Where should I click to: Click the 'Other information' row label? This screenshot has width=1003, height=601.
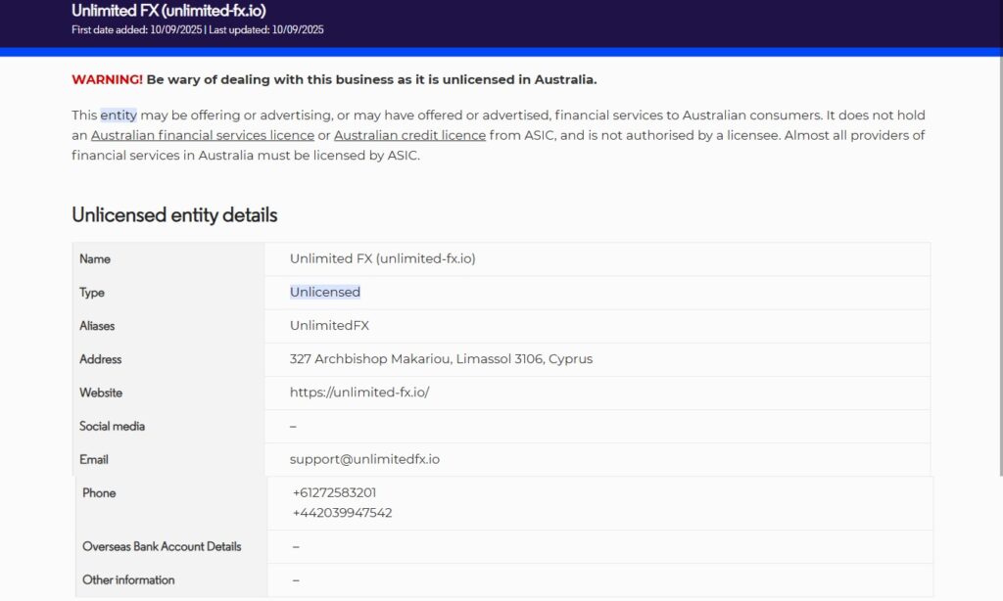(x=128, y=579)
